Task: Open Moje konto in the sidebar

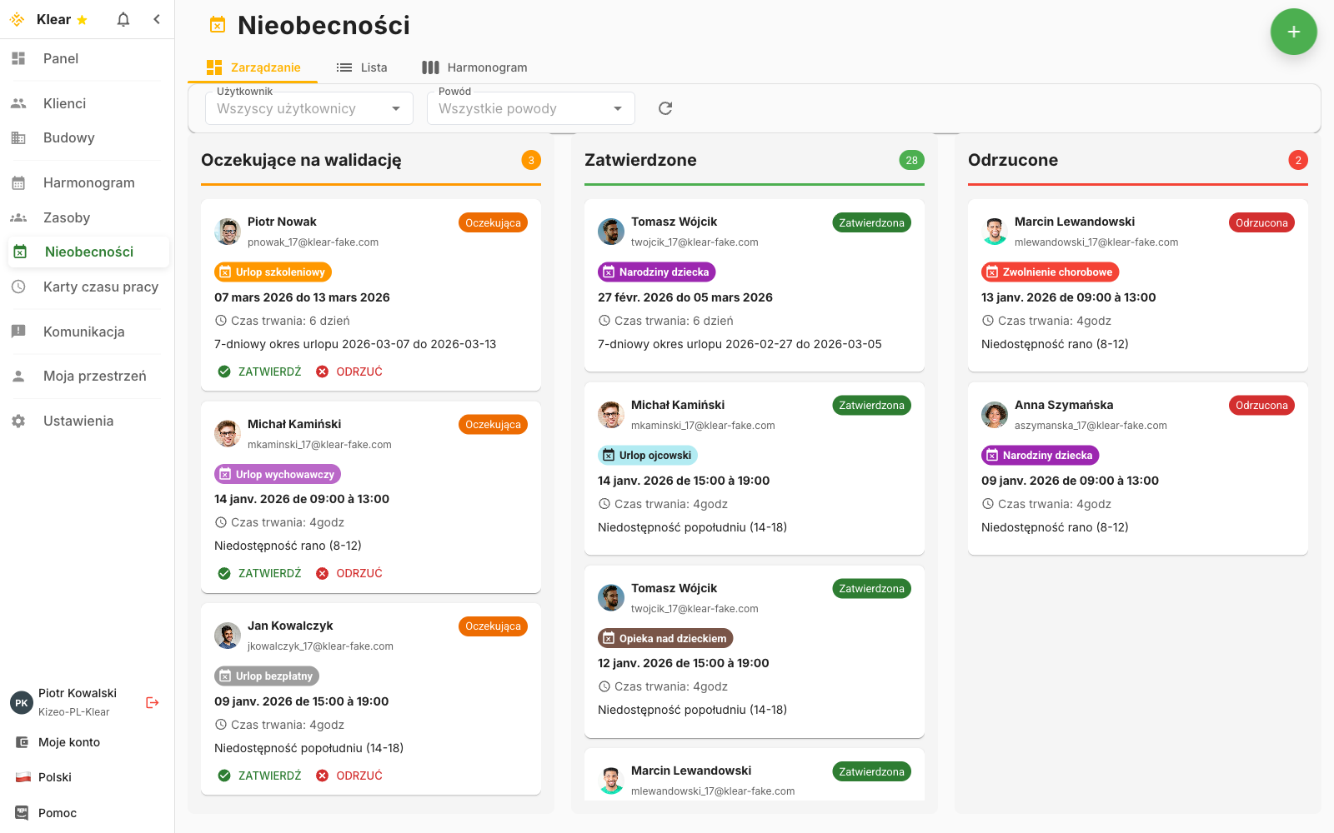Action: tap(68, 742)
